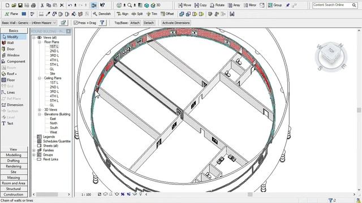This screenshot has height=203, width=362.
Task: Expand the 3D Views node
Action: click(40, 110)
